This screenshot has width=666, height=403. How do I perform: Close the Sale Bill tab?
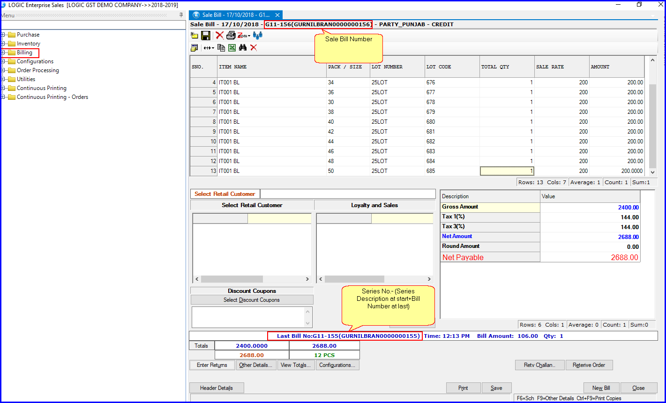277,15
